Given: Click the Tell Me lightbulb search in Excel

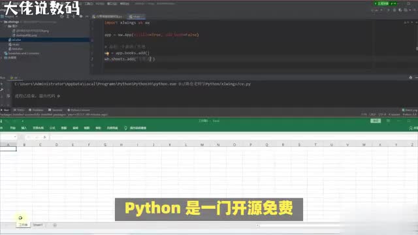Looking at the screenshot, I should tap(135, 128).
